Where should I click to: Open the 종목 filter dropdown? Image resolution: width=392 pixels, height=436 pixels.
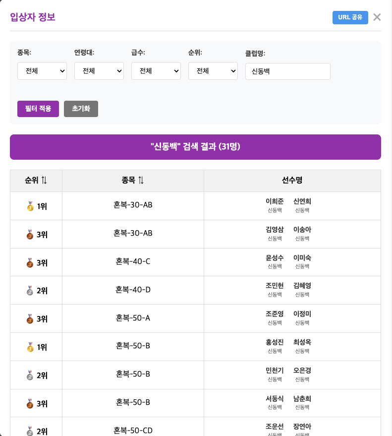pos(42,71)
